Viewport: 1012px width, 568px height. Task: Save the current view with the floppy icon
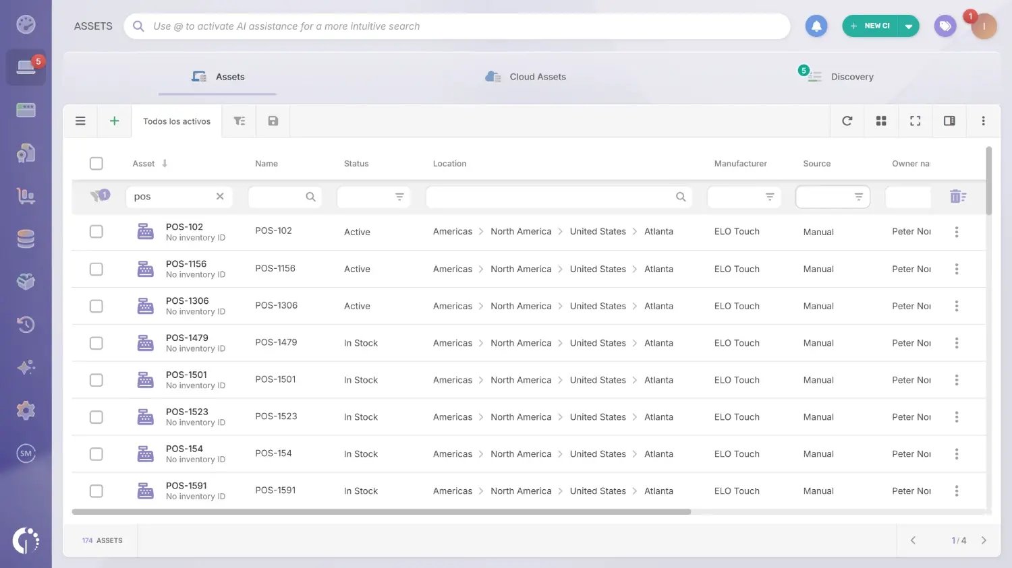(273, 121)
